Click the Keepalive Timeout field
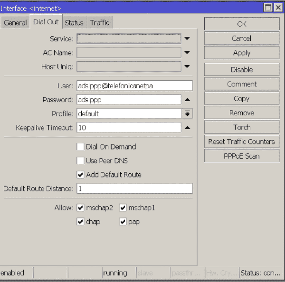Screen dimensions: 285x282 pyautogui.click(x=129, y=128)
